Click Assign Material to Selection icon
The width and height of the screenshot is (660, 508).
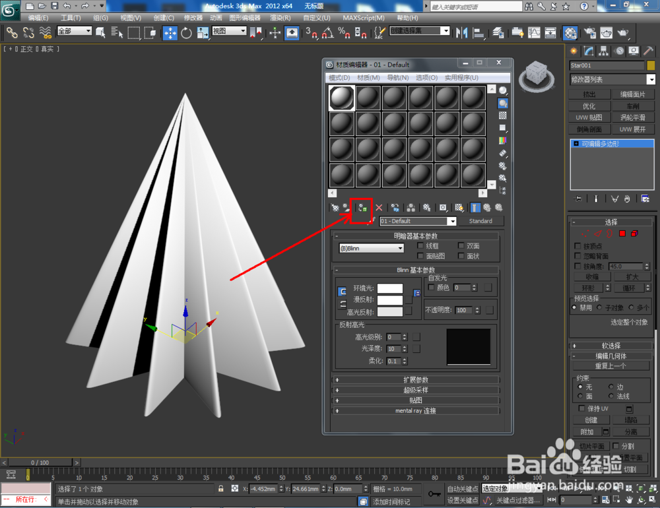tap(362, 208)
